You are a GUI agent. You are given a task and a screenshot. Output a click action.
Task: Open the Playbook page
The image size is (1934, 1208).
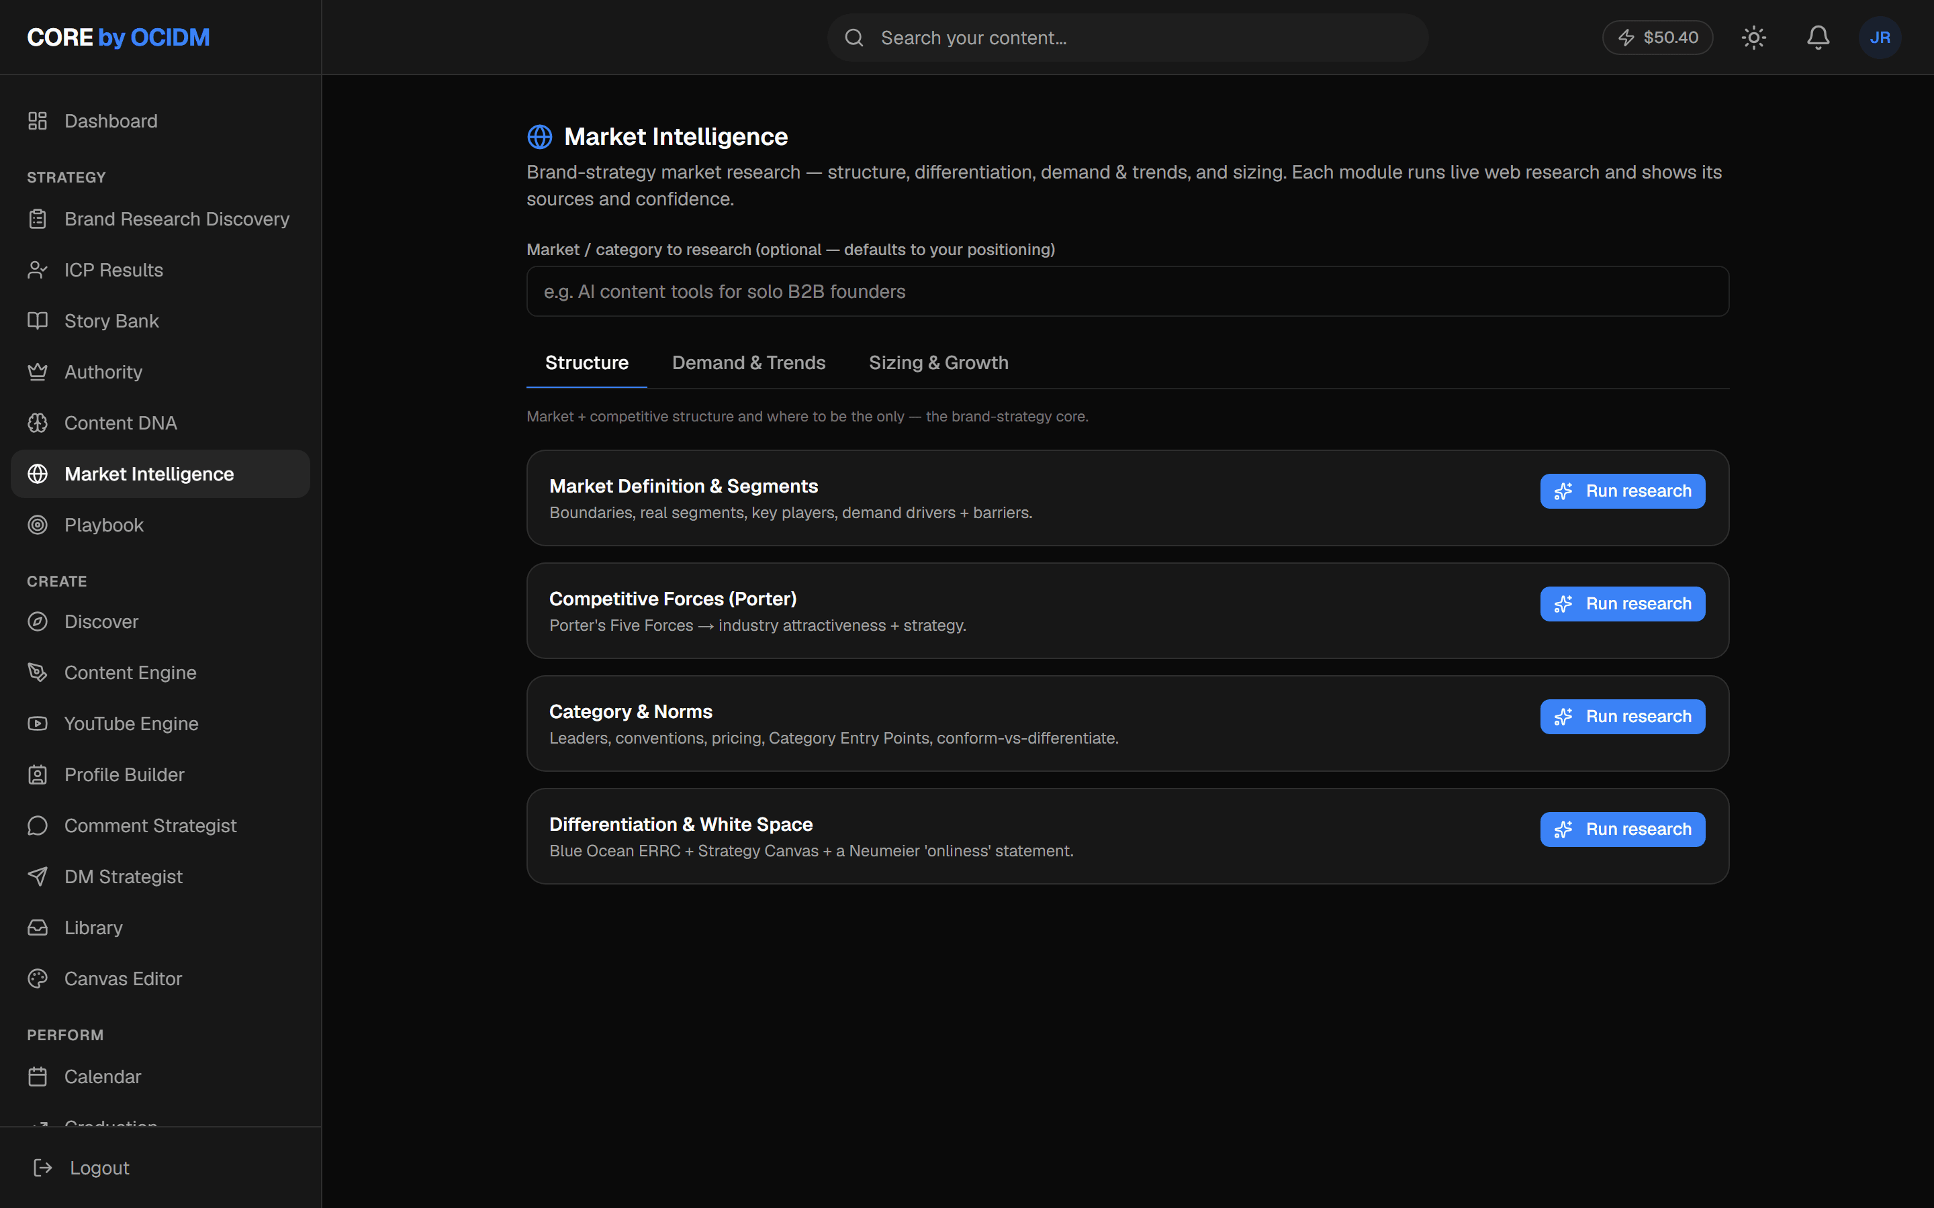pyautogui.click(x=160, y=525)
